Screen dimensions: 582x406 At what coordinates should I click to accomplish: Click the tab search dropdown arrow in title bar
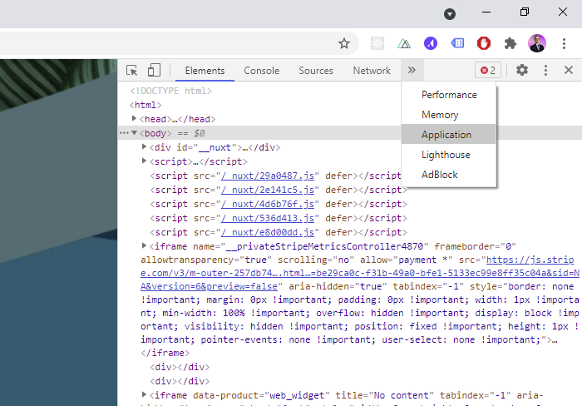[x=450, y=14]
